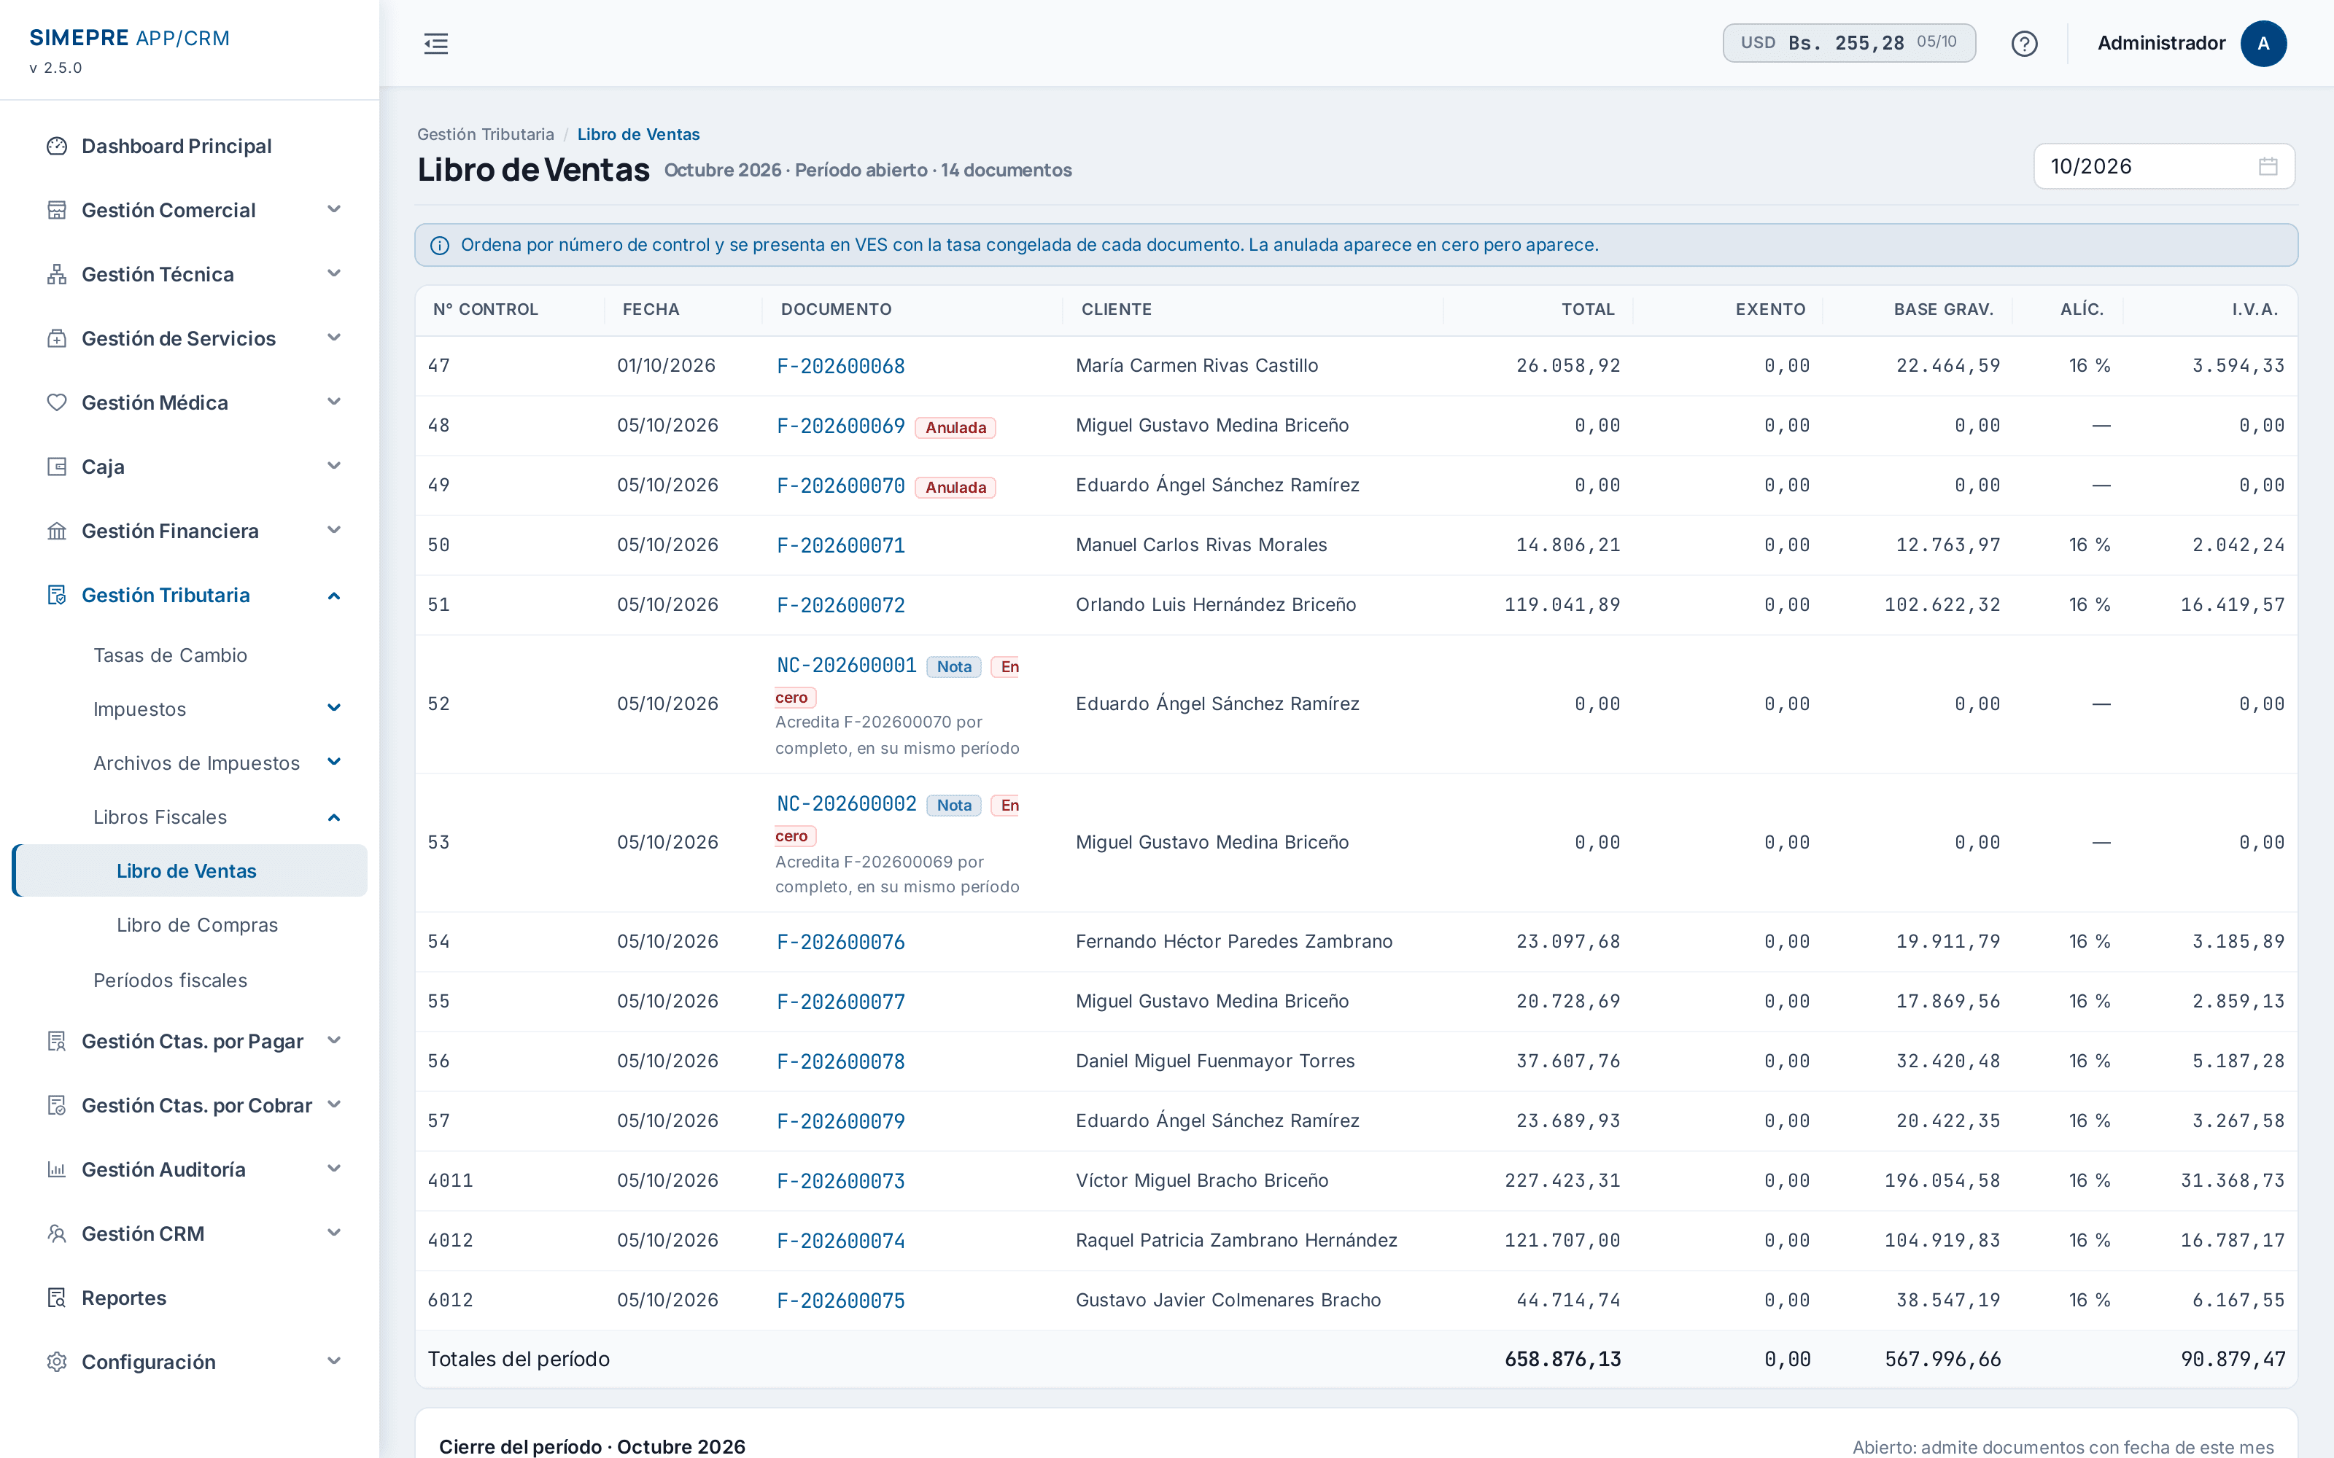Open the calendar icon in period field
The height and width of the screenshot is (1458, 2334).
pos(2268,167)
